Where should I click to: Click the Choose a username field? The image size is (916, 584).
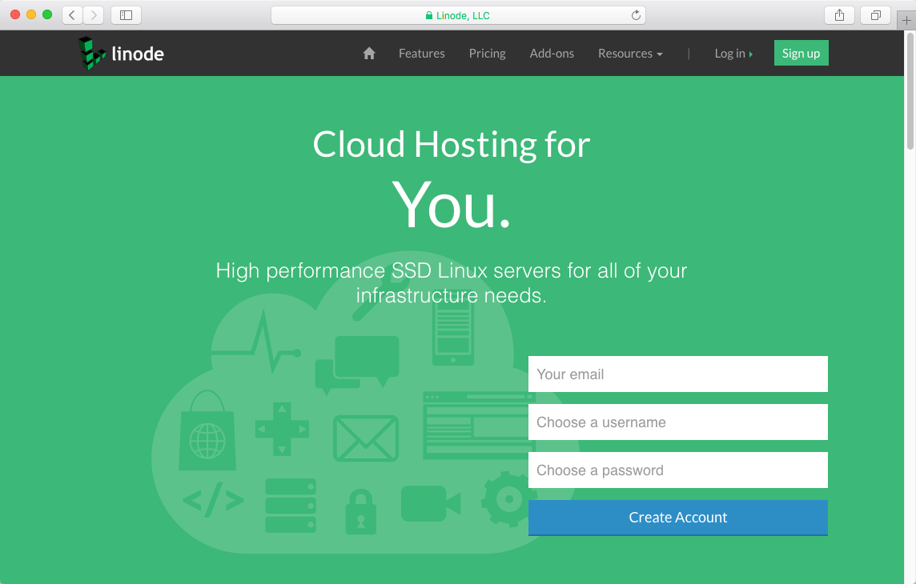tap(677, 422)
